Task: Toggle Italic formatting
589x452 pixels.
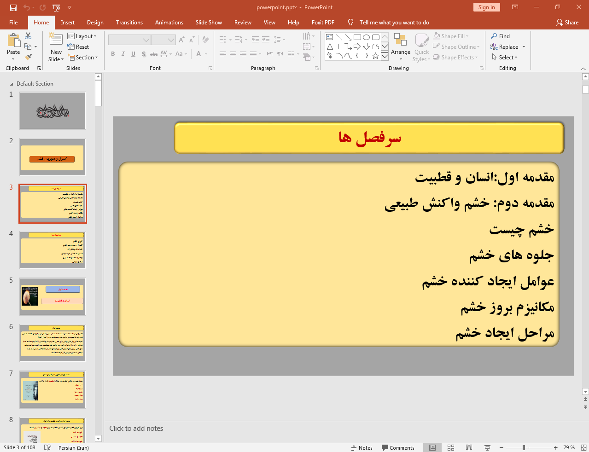Action: [123, 54]
